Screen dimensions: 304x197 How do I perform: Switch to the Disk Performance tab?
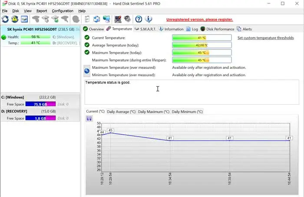click(217, 29)
